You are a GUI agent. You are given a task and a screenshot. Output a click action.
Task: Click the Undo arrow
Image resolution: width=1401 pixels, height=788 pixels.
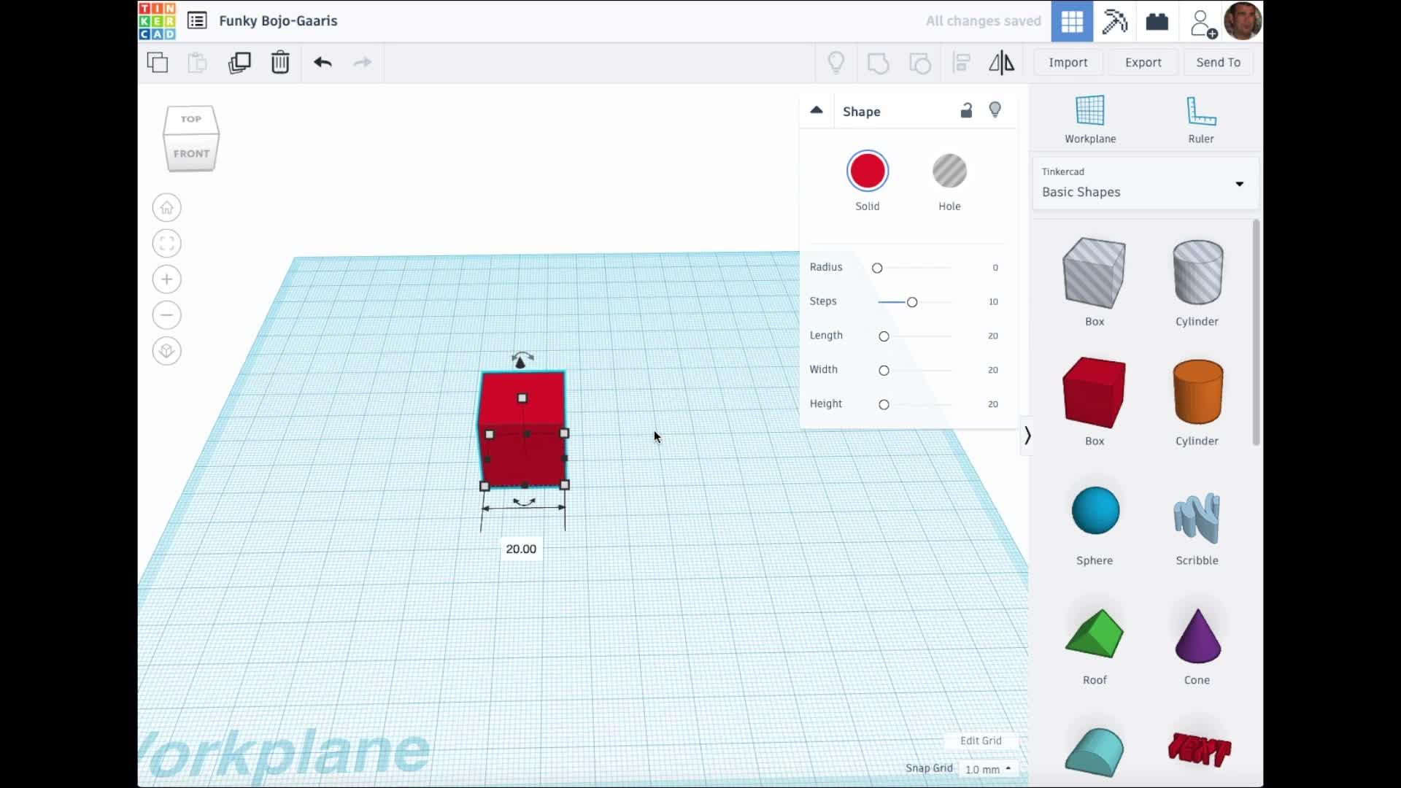[323, 63]
